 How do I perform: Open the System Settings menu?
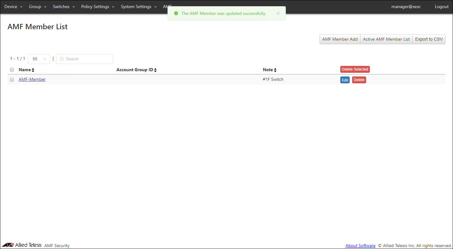point(139,7)
